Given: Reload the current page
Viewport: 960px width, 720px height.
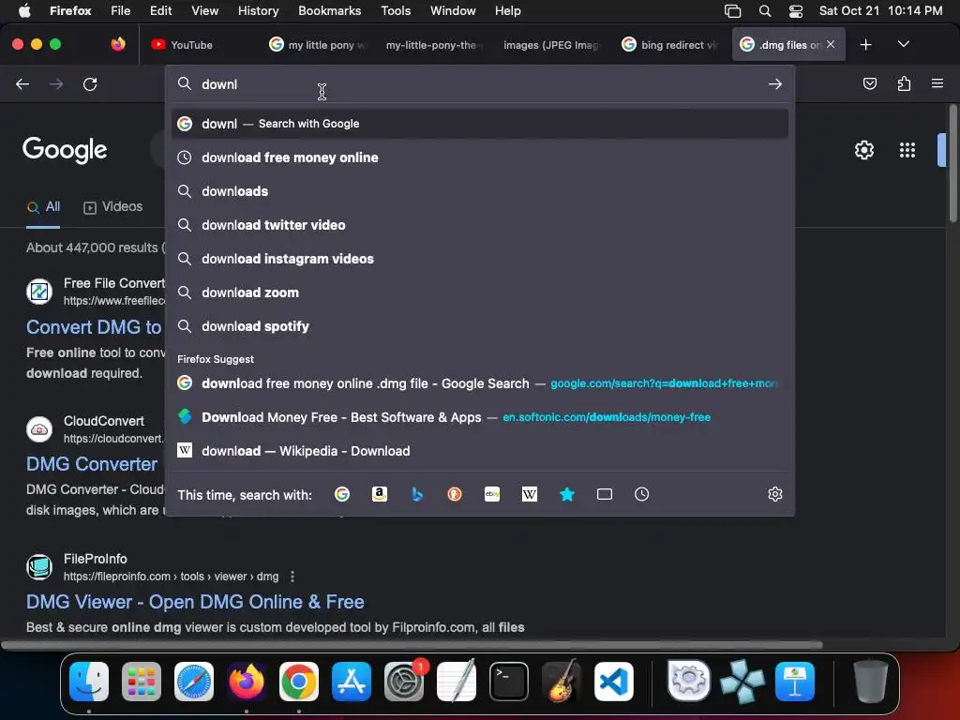Looking at the screenshot, I should click(90, 83).
